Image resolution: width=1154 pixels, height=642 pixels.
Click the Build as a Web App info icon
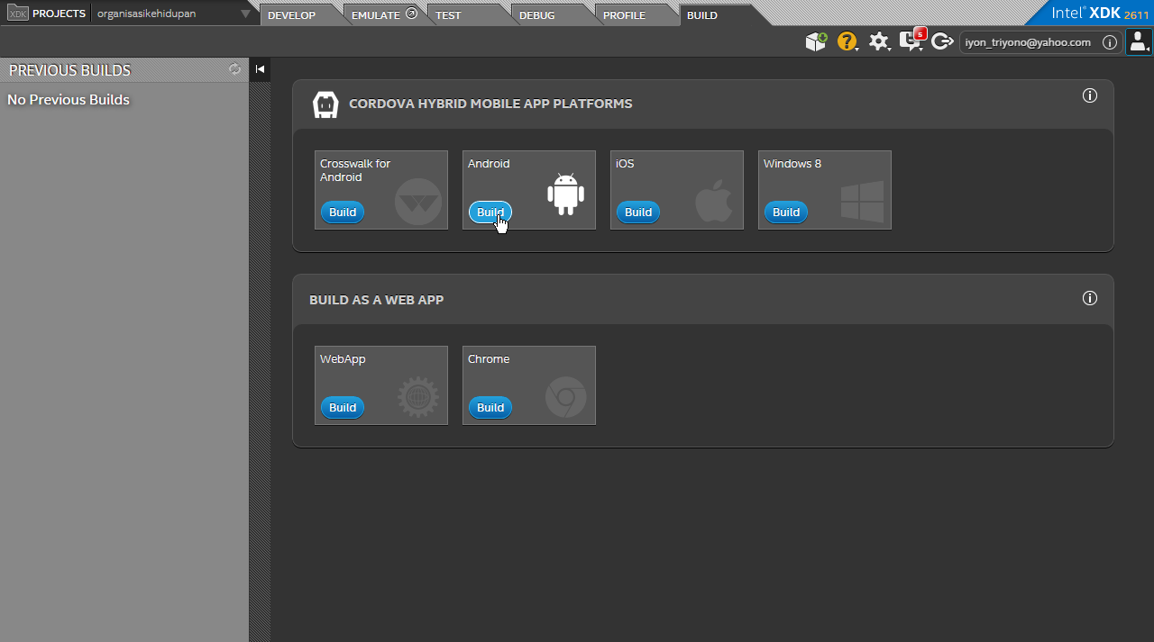click(1090, 298)
